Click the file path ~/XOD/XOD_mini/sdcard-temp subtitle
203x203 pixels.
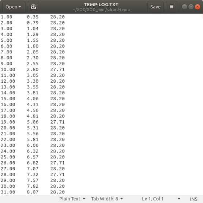101,10
